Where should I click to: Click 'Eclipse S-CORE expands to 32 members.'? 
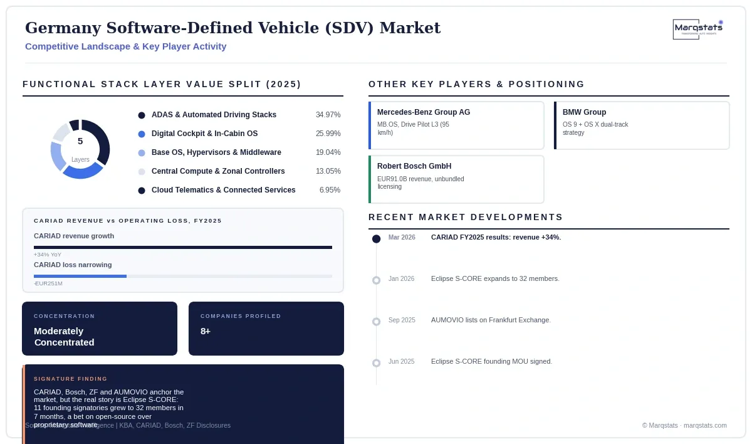pos(495,278)
